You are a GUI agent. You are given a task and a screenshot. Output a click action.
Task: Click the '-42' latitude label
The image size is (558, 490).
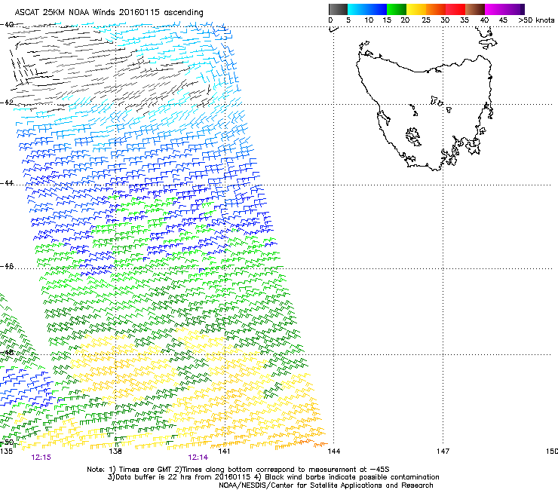[7, 103]
